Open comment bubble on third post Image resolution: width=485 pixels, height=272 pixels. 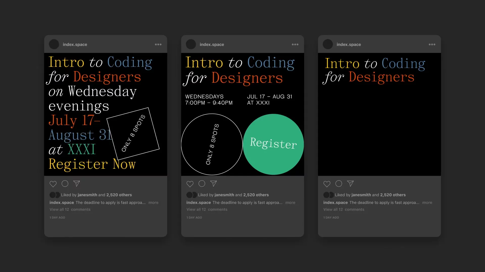[x=339, y=184]
